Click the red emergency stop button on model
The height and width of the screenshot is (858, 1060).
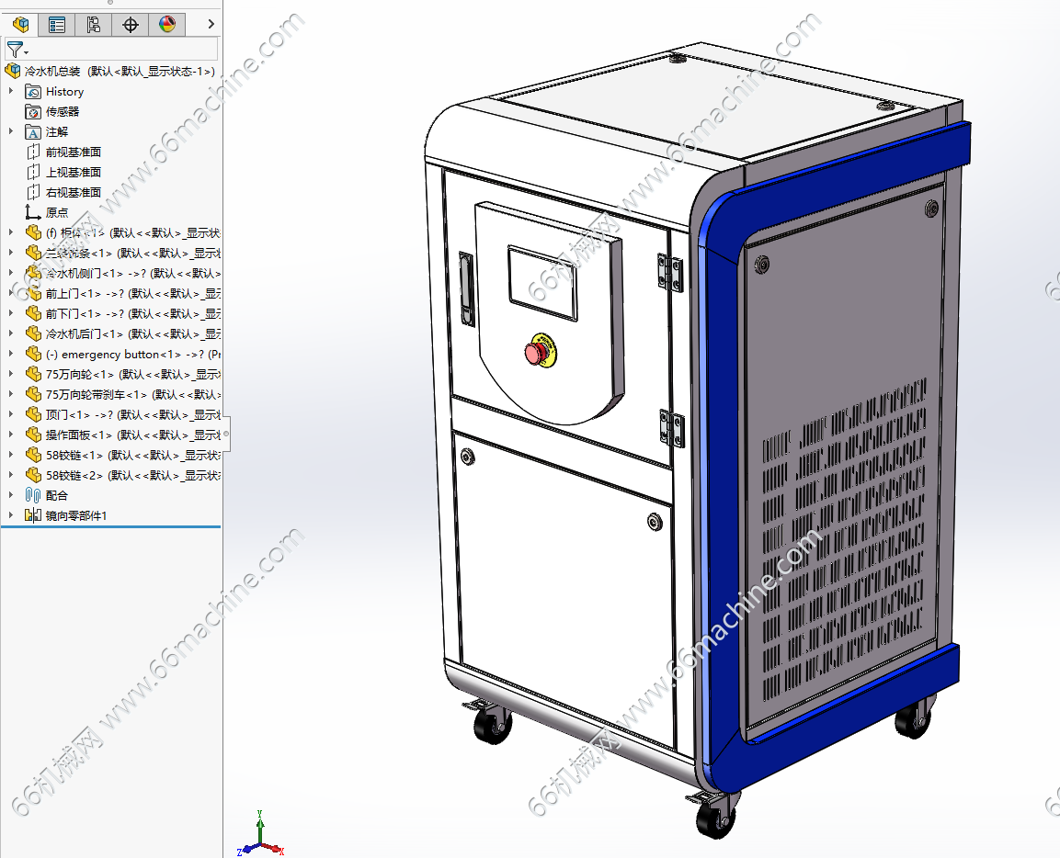tap(539, 351)
